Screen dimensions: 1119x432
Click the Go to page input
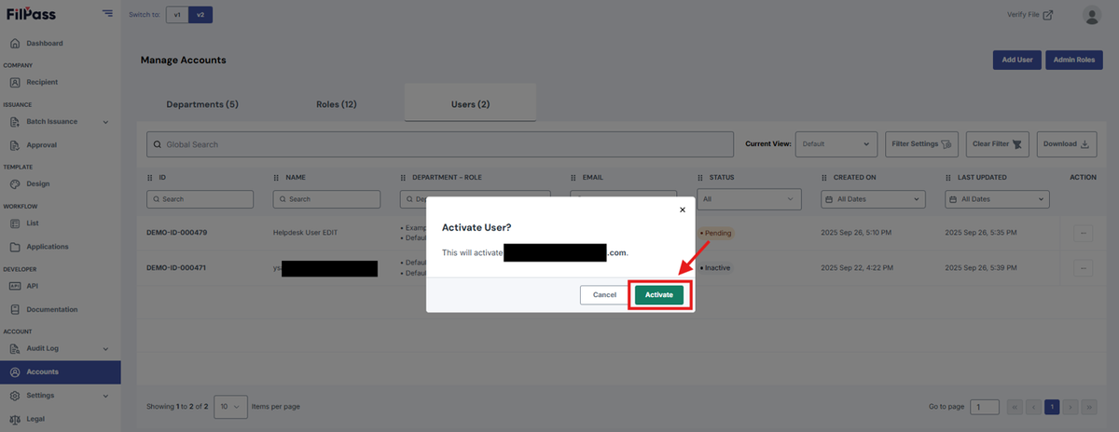click(x=985, y=407)
